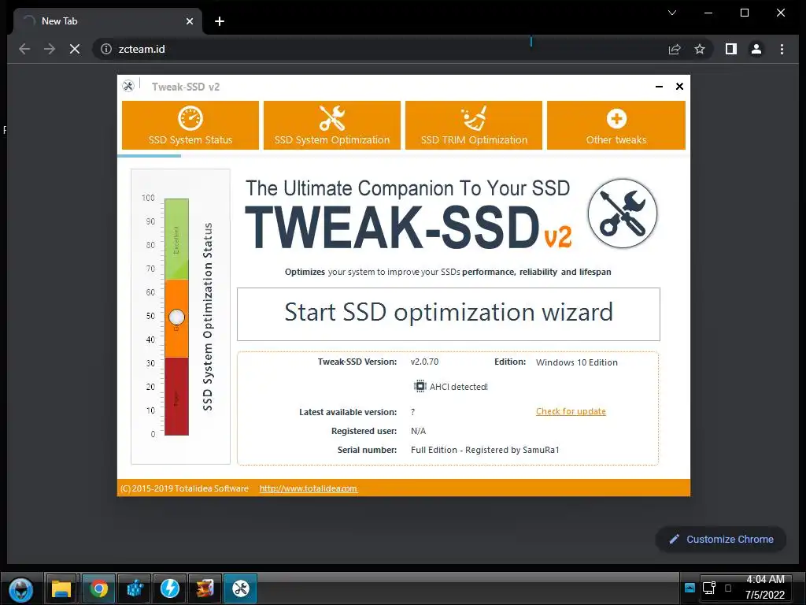Click the AHCI detected chip icon
The width and height of the screenshot is (806, 605).
(420, 386)
